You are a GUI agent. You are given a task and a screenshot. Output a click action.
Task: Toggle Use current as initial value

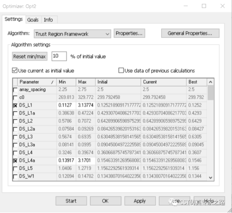click(x=15, y=70)
